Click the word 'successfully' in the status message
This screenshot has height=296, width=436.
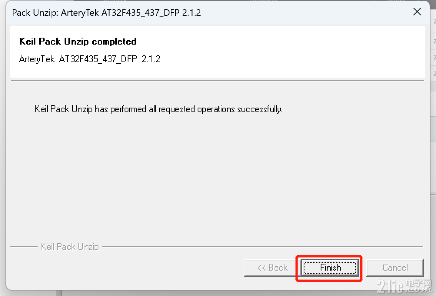pyautogui.click(x=260, y=109)
